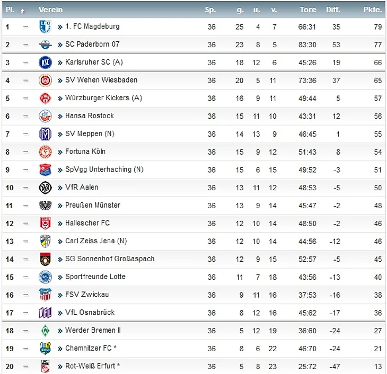Click the SG Sonnenhof Großaspach logo
Viewport: 387px width, 374px height.
tap(45, 259)
